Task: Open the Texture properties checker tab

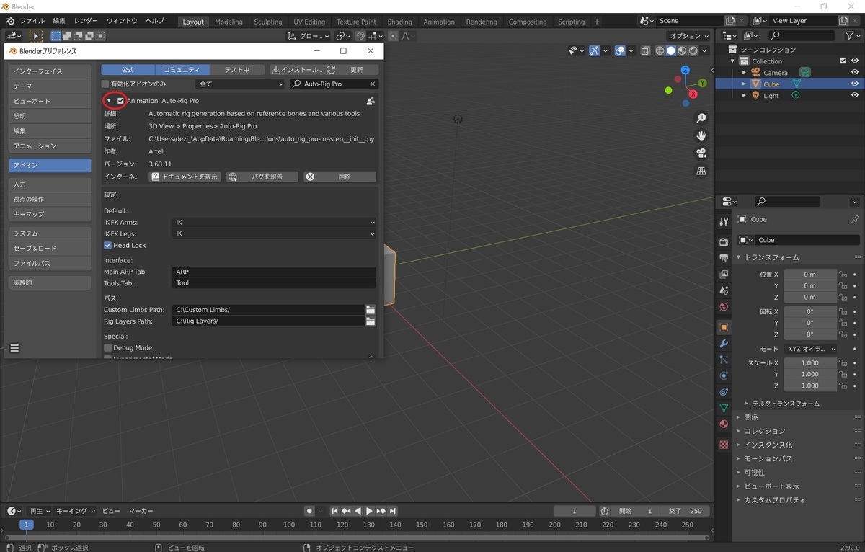Action: pyautogui.click(x=724, y=445)
